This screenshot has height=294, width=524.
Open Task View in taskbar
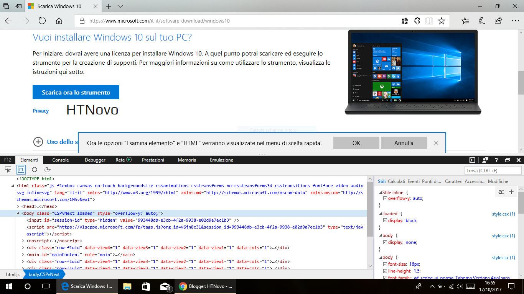[46, 286]
